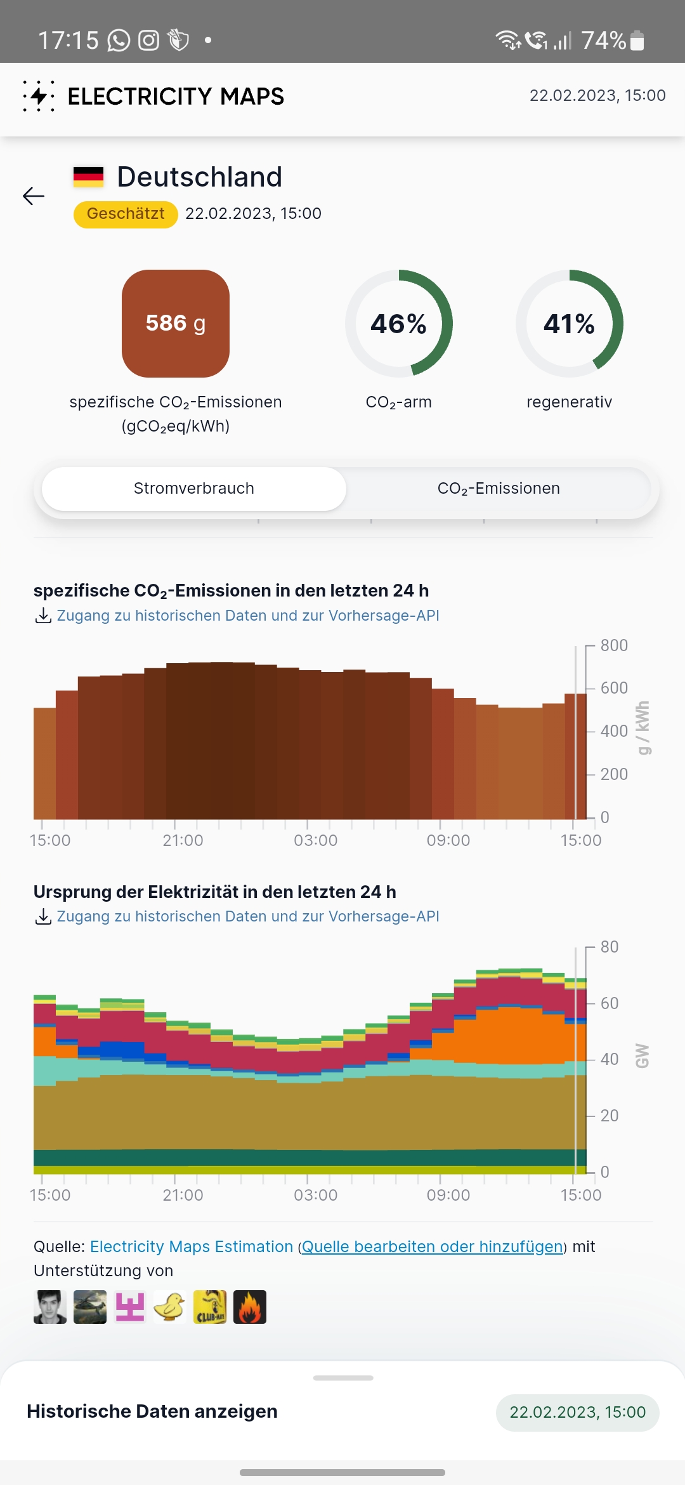The height and width of the screenshot is (1485, 685).
Task: Tap the 41% regenerativ ring gauge
Action: click(x=569, y=324)
